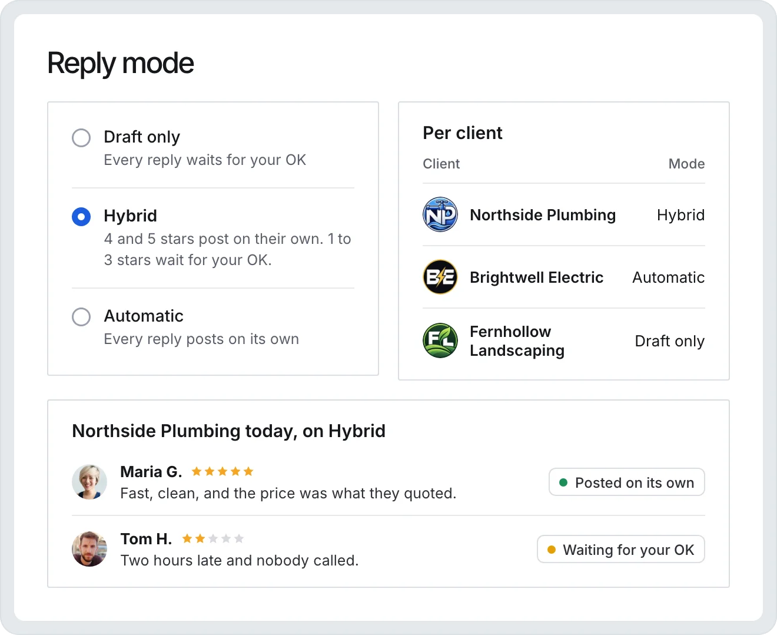Click the Northside Plumbing client name
The width and height of the screenshot is (777, 635).
(543, 215)
